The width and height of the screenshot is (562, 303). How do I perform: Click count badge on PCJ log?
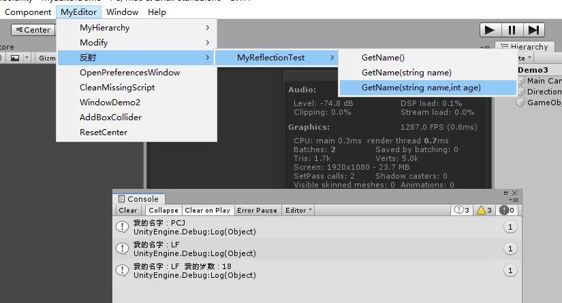click(x=510, y=227)
